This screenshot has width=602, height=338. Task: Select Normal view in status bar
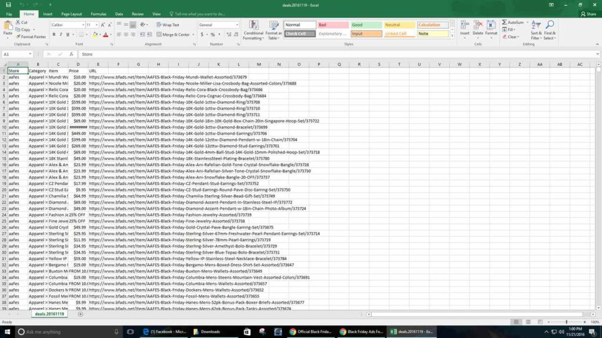click(516, 322)
